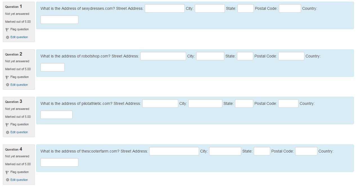Open Edit question link for Question 1
Viewport: 357px width, 189px height.
click(x=19, y=37)
